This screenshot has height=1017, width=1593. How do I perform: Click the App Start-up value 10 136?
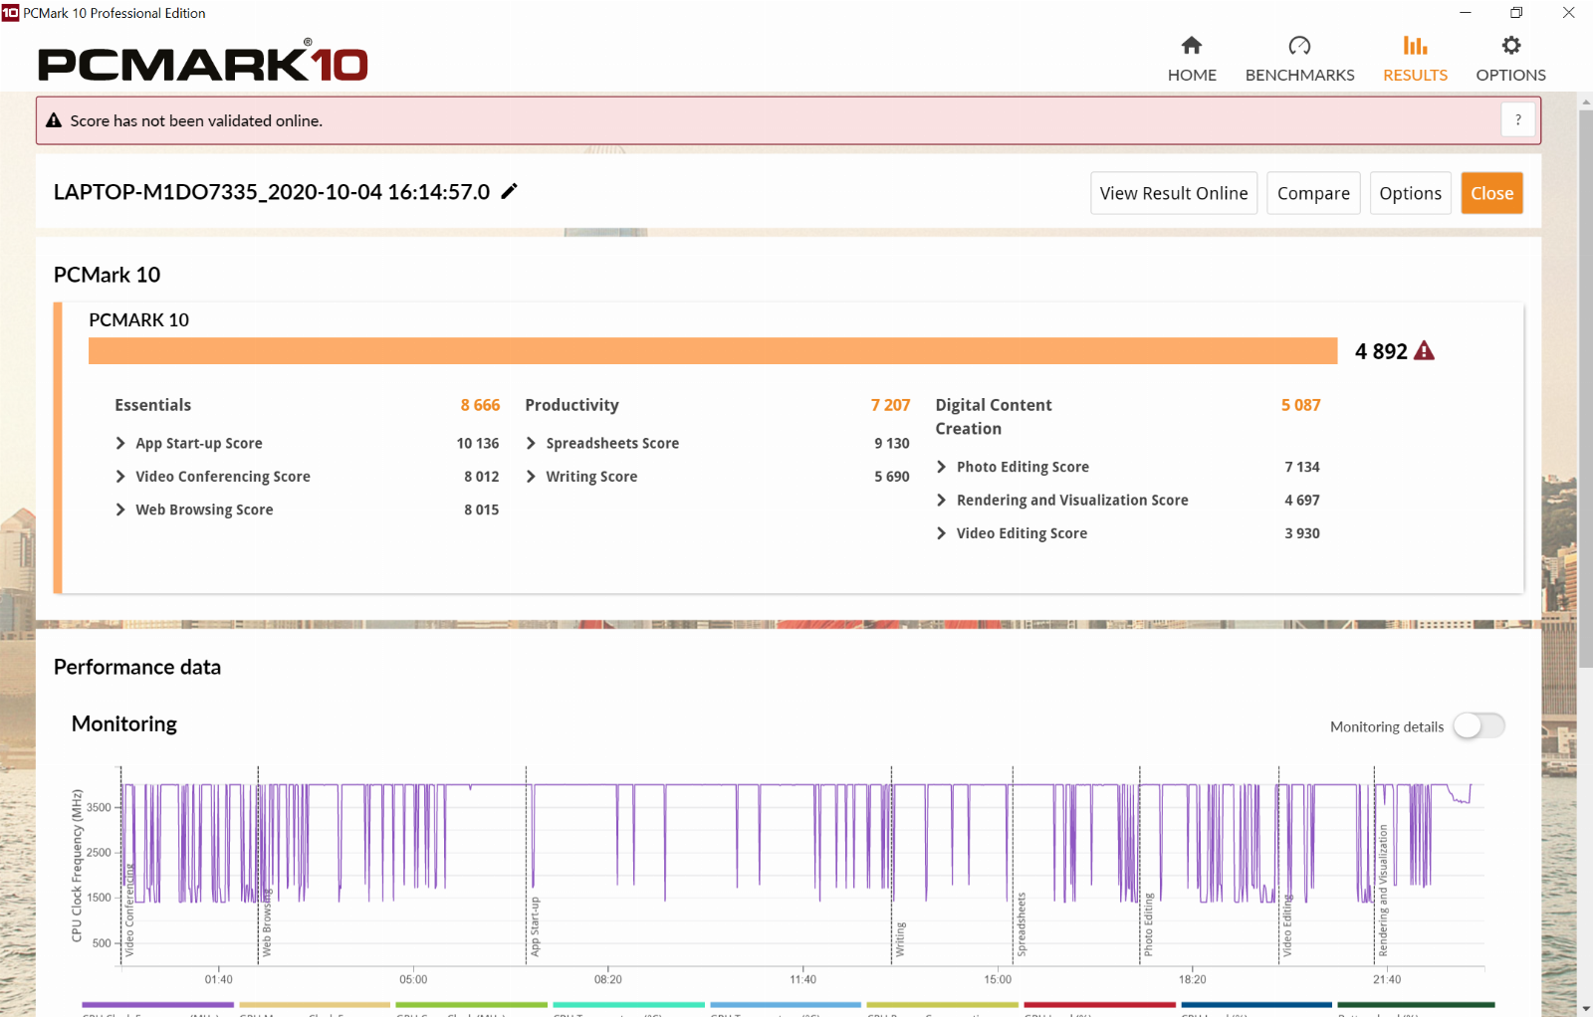coord(478,443)
